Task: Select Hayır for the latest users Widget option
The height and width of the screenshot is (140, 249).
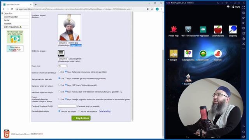Action: click(66, 99)
